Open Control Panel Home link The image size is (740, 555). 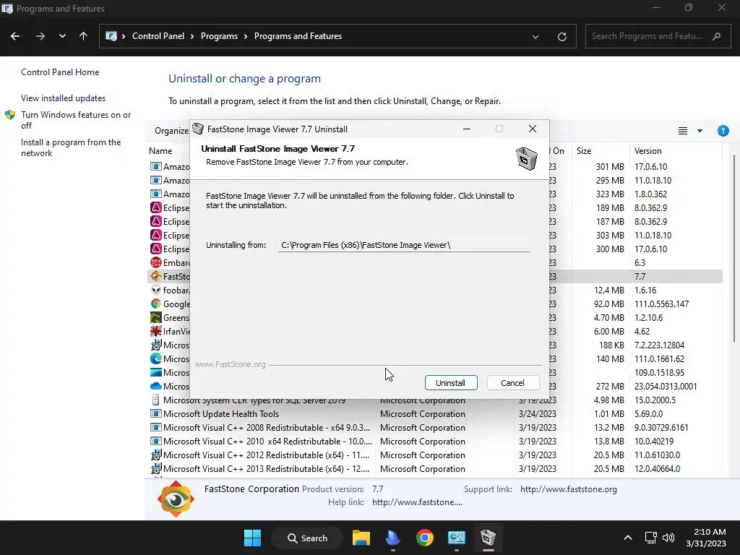[60, 72]
